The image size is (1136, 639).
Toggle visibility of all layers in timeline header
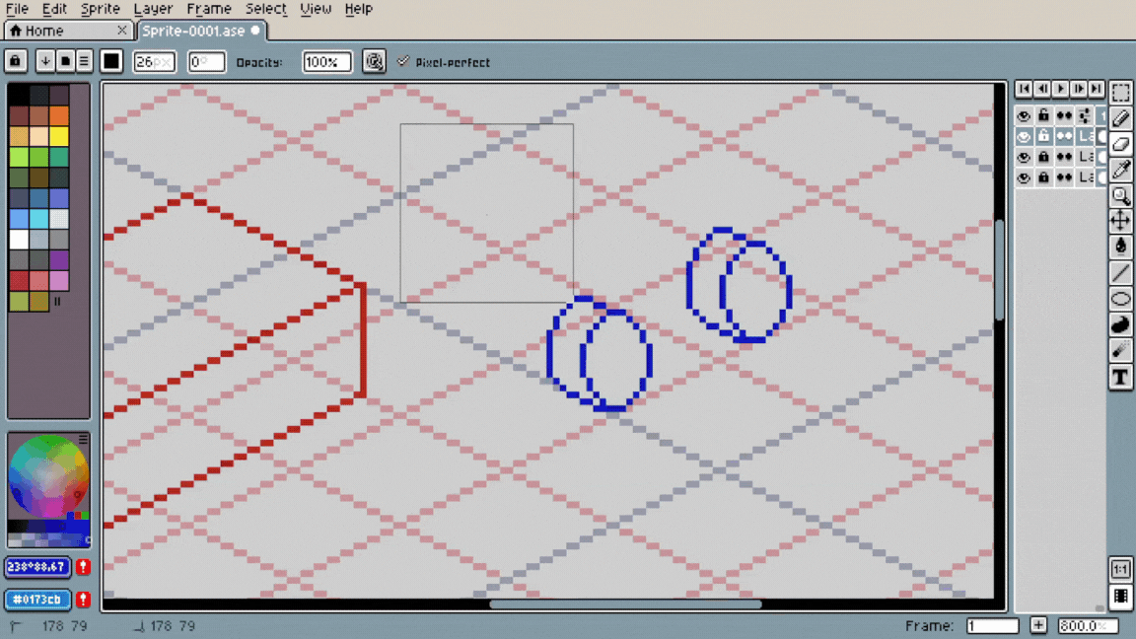click(x=1024, y=116)
